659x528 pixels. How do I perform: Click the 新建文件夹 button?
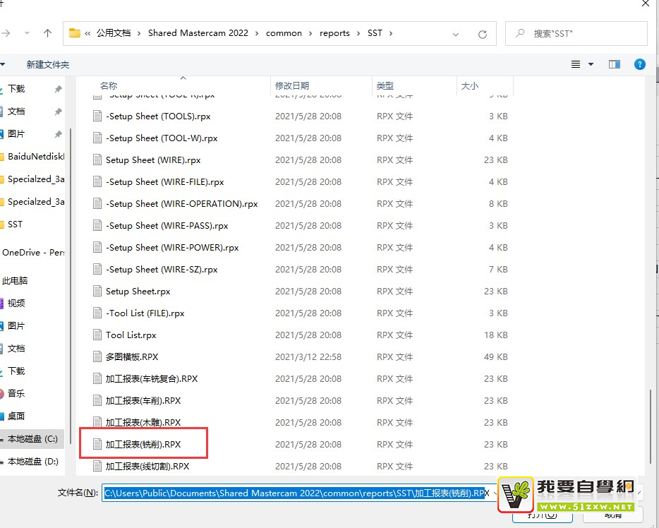pyautogui.click(x=48, y=64)
